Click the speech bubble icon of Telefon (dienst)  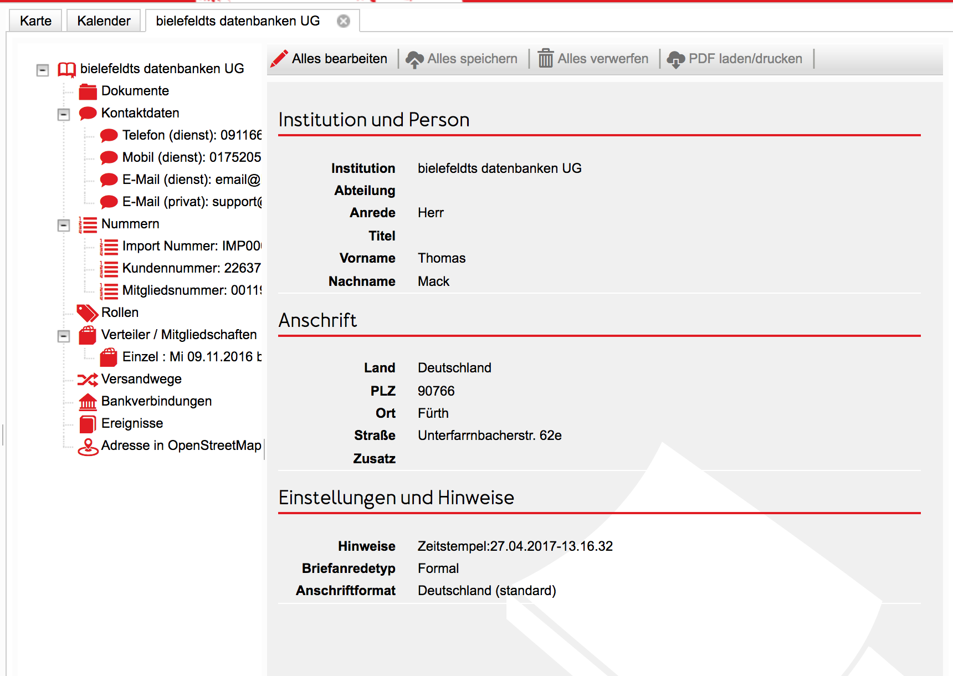tap(109, 136)
